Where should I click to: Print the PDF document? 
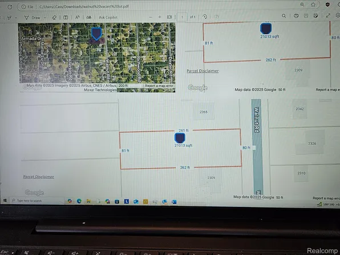tap(296, 16)
